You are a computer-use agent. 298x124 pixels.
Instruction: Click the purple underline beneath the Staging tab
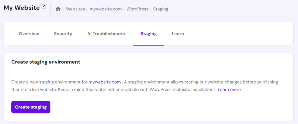[x=148, y=45]
